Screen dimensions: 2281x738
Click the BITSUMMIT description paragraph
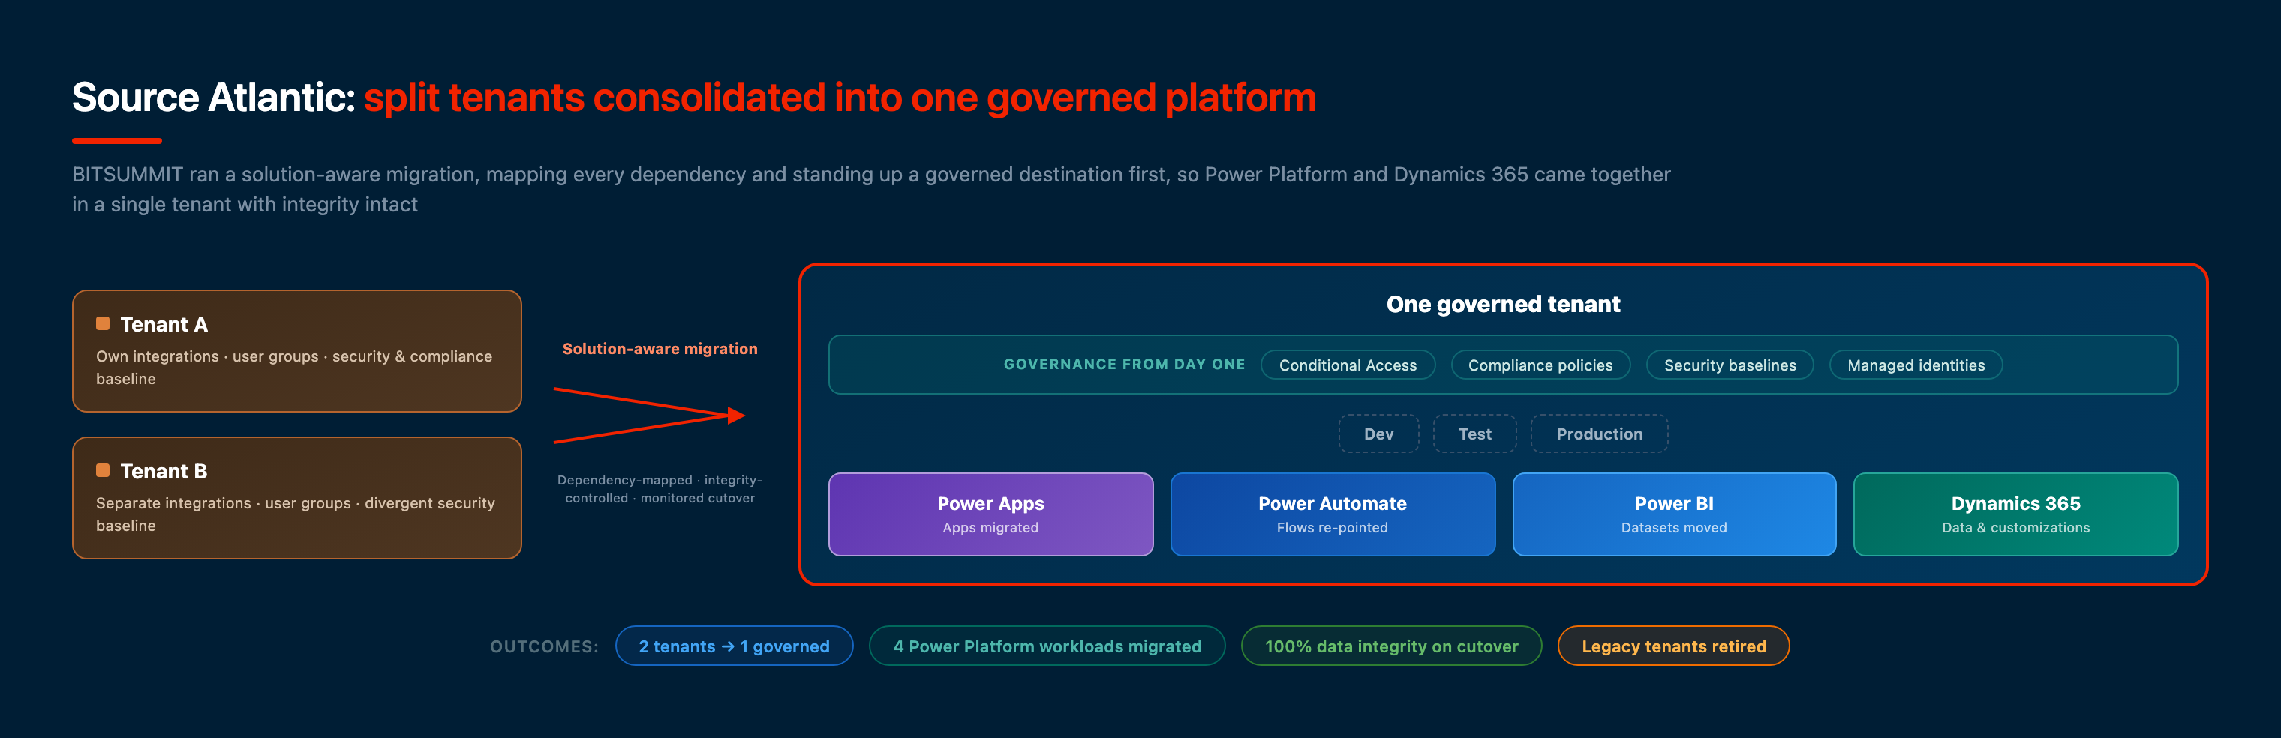pos(871,189)
